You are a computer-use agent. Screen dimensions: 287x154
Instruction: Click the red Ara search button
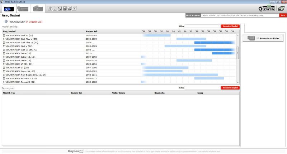[x=283, y=15]
